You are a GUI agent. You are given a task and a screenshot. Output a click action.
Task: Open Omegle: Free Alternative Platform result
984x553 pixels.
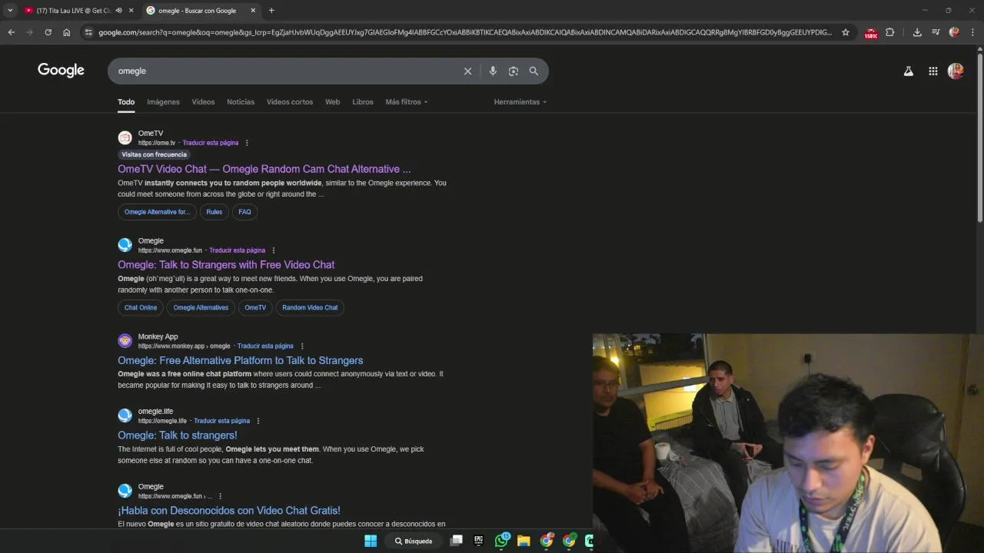[x=241, y=360]
